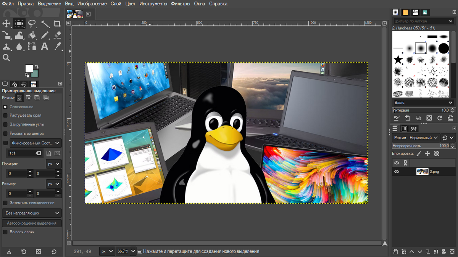The height and width of the screenshot is (257, 458).
Task: Click the Create new brush icon
Action: [x=407, y=118]
